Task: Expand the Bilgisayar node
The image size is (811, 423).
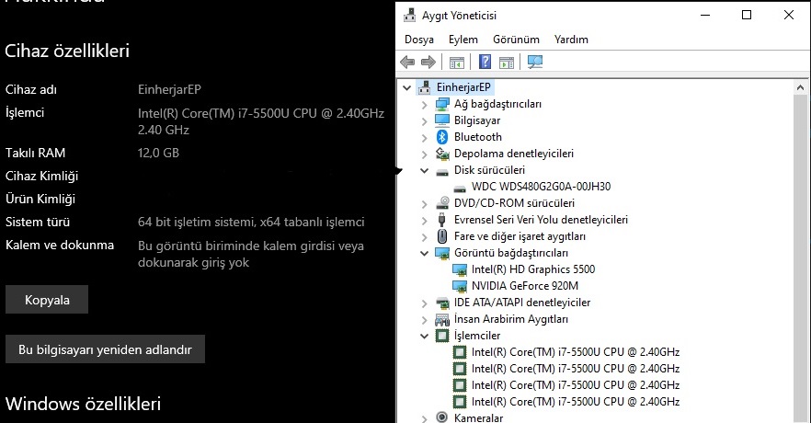Action: 424,121
